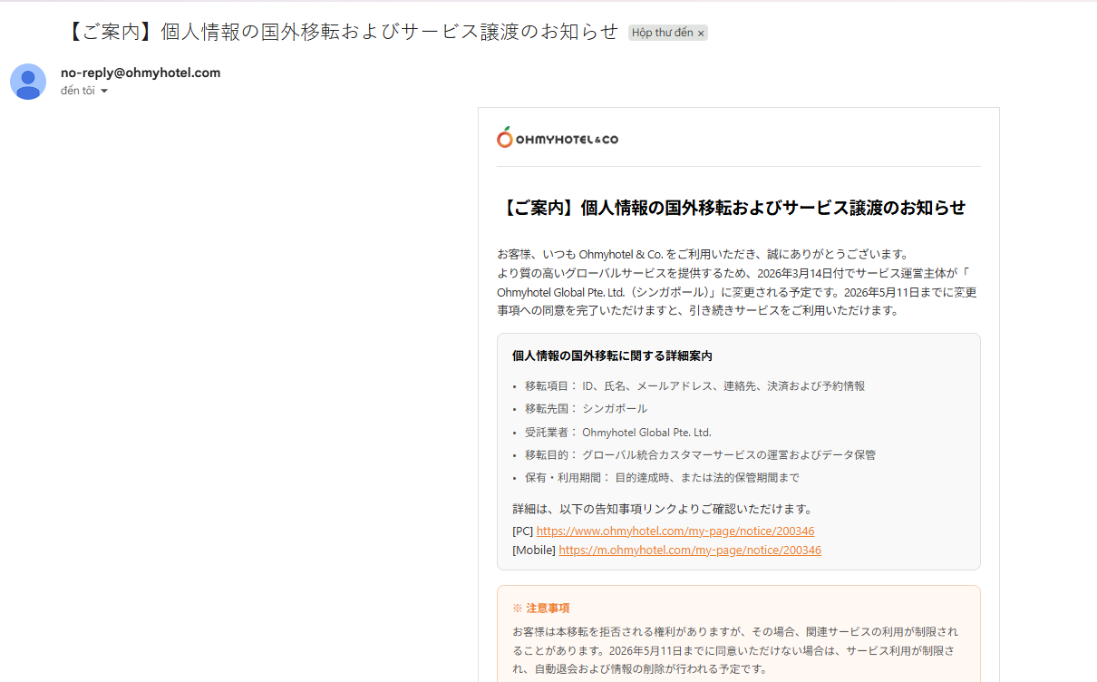The image size is (1097, 682).
Task: Click the 詳細は、以下の告知事項 sentence
Action: [x=663, y=509]
